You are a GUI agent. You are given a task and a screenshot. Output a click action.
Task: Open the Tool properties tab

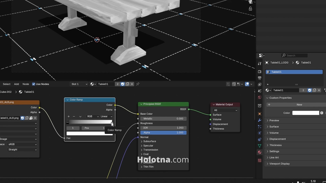coord(260,64)
